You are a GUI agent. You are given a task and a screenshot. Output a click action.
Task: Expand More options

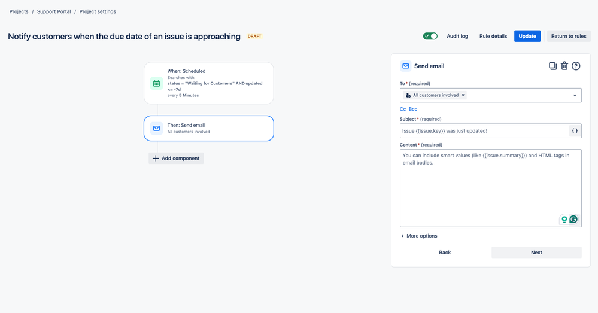point(419,236)
